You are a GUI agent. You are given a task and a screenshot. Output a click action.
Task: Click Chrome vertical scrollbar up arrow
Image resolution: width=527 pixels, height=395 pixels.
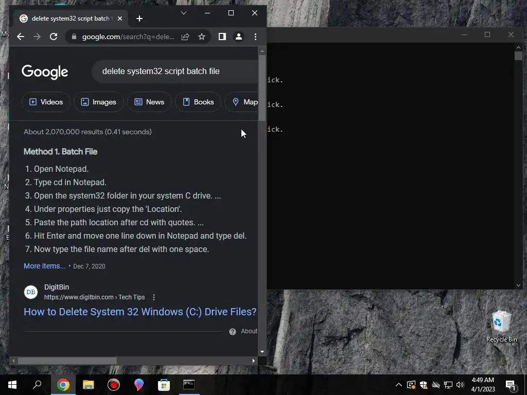click(x=262, y=51)
